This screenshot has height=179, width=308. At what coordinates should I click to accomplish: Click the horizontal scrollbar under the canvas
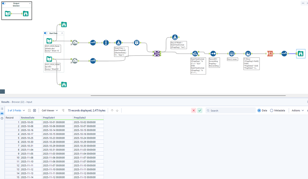(x=188, y=96)
